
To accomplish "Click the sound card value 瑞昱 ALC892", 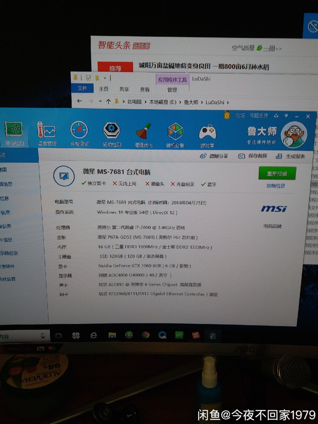I will (x=150, y=285).
